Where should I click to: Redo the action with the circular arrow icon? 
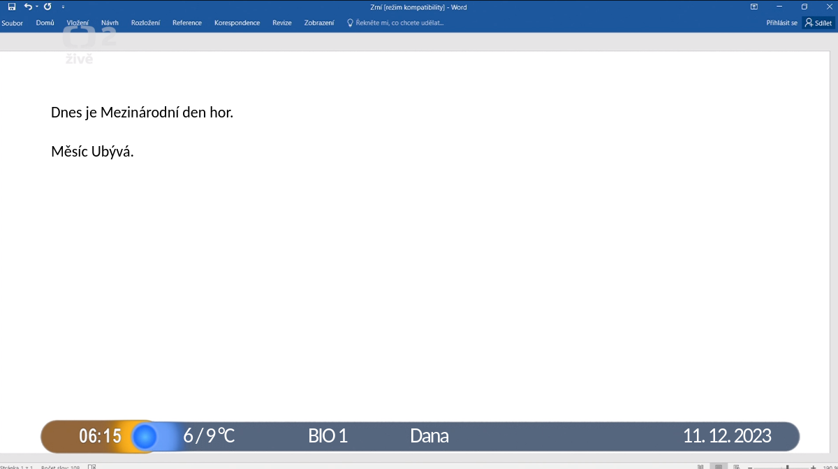47,6
